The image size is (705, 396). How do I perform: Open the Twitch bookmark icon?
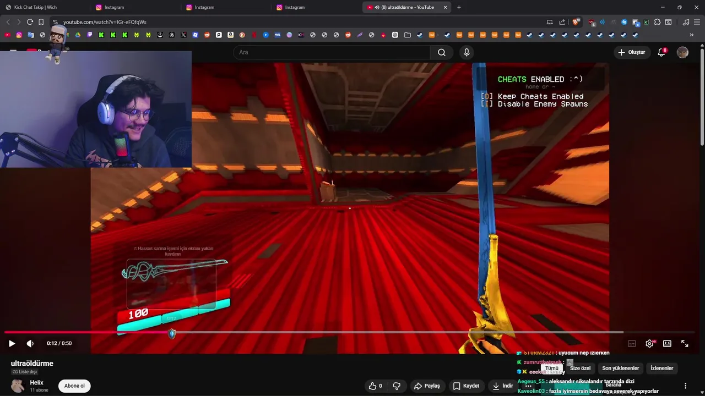click(x=90, y=35)
